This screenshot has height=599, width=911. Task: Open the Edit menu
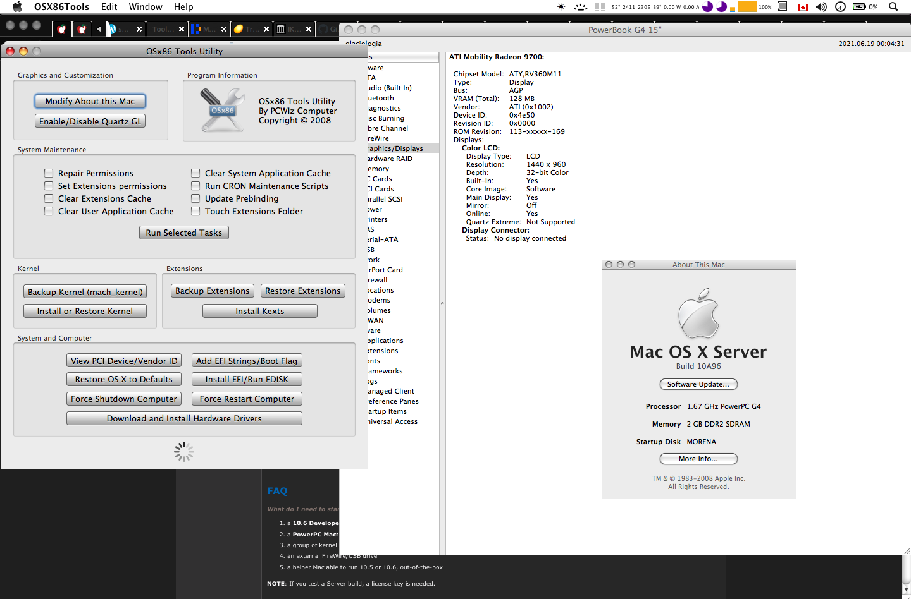(x=109, y=7)
